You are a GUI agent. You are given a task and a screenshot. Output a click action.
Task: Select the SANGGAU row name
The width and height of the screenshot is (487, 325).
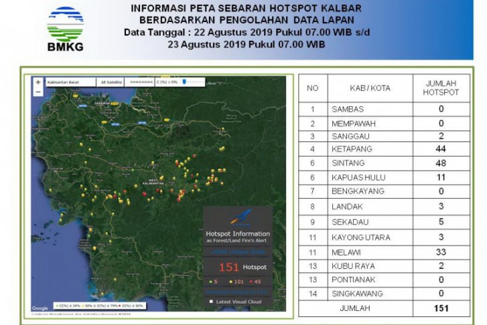(350, 136)
